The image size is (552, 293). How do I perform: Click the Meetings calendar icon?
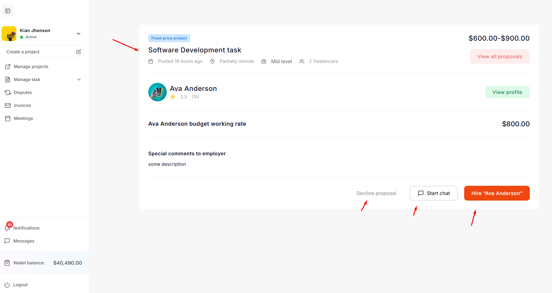coord(8,118)
